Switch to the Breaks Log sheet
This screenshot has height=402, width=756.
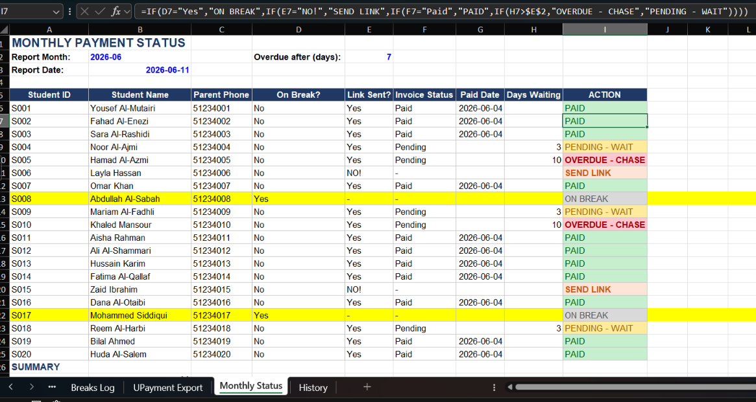click(93, 388)
